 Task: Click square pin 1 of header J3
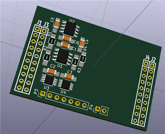44,31
